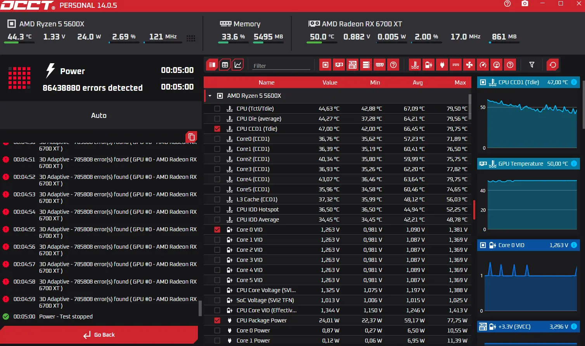Open info for Core 0 VID graph

tap(574, 245)
